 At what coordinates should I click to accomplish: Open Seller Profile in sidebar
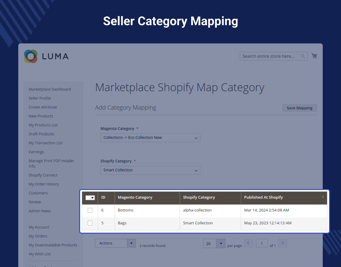tap(40, 98)
